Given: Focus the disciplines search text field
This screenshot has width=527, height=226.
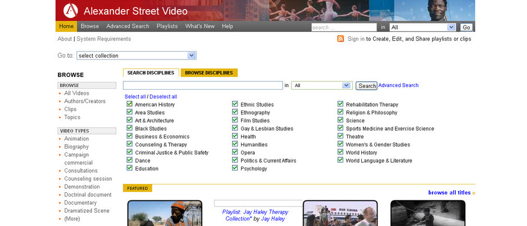Looking at the screenshot, I should click(x=203, y=85).
